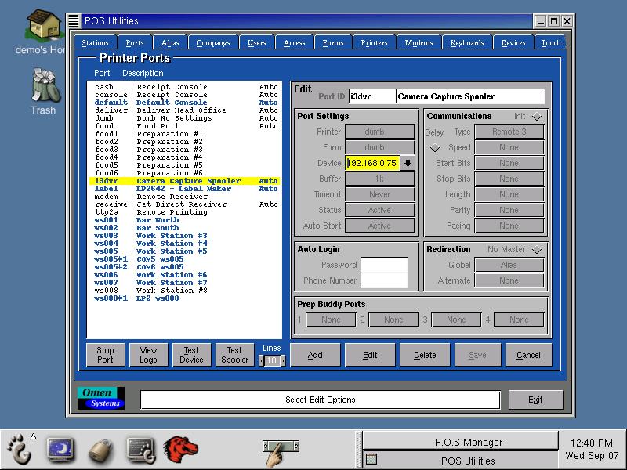The width and height of the screenshot is (627, 470).
Task: Launch the moon monitor panel icon
Action: (x=60, y=450)
